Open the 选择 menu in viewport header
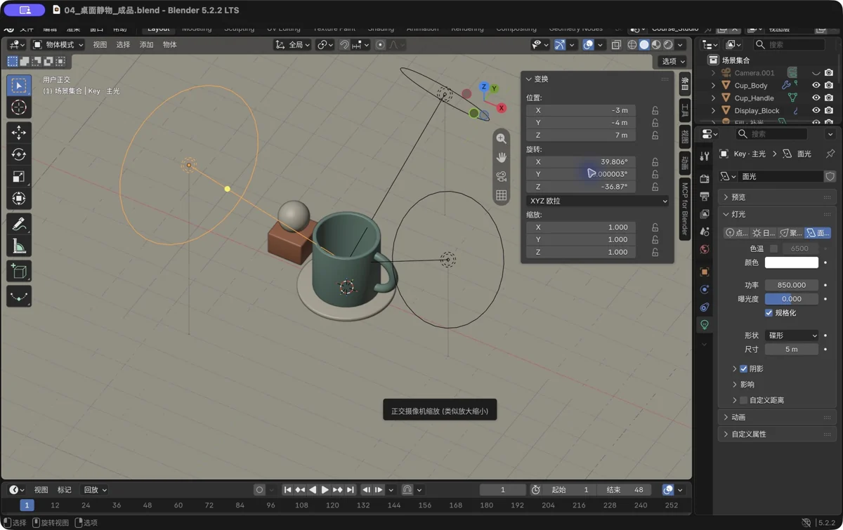The height and width of the screenshot is (530, 843). pos(123,45)
